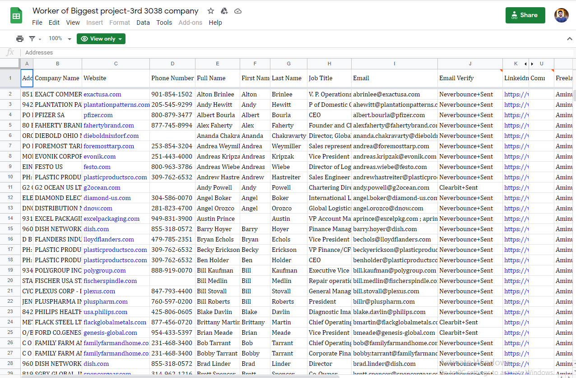Open your Google account avatar
576x378 pixels.
click(x=561, y=15)
